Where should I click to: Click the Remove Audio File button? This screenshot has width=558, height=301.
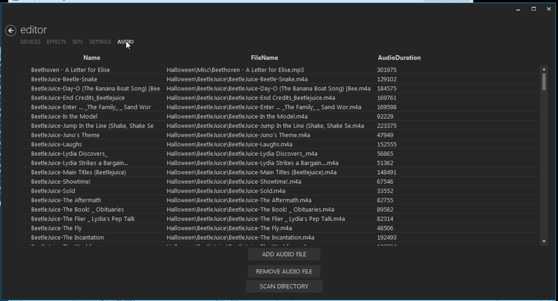click(x=284, y=272)
